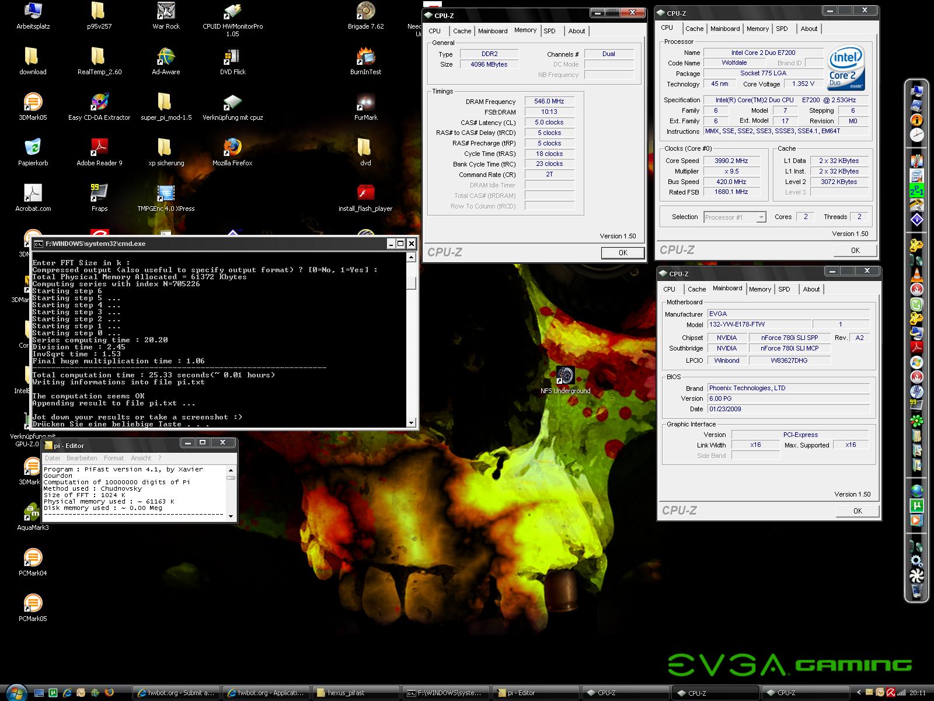Viewport: 934px width, 701px height.
Task: Click the cmd.exe taskbar button
Action: 445,693
